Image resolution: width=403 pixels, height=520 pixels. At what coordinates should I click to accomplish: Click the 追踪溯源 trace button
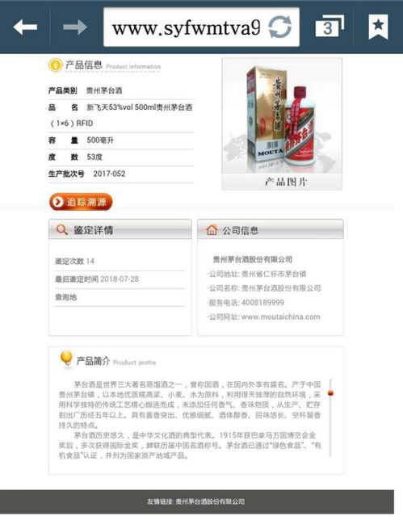(x=81, y=202)
